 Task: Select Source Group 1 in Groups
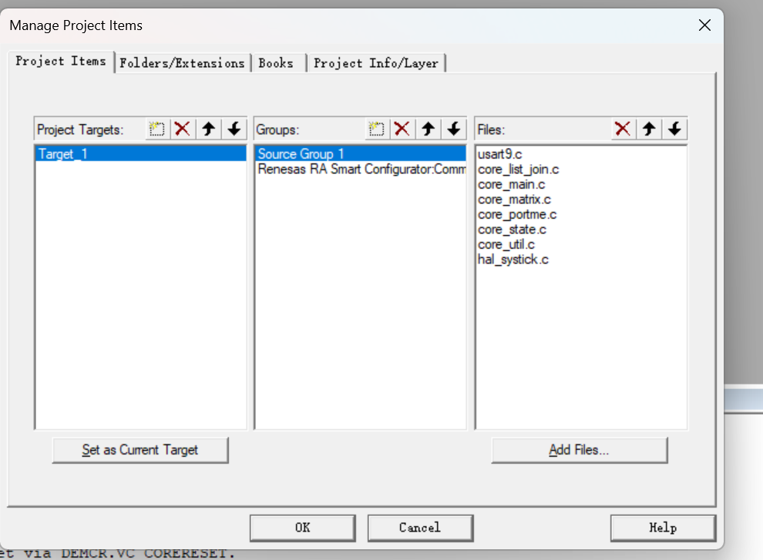pyautogui.click(x=360, y=154)
